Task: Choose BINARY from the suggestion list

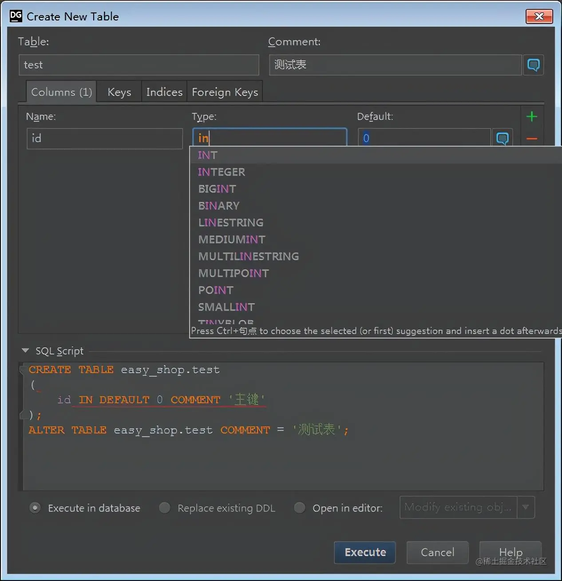Action: click(x=376, y=206)
